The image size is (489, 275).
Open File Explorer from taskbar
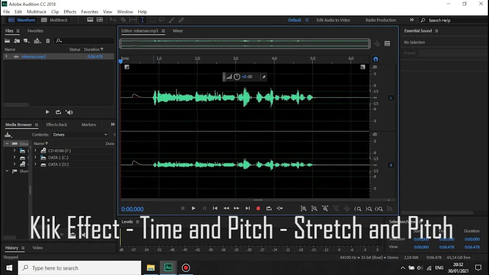(151, 268)
